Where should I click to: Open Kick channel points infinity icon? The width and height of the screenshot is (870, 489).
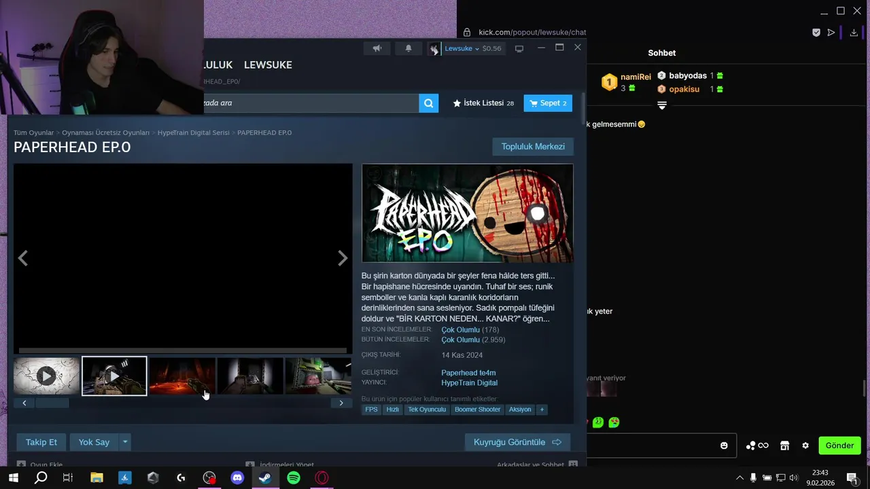(757, 446)
